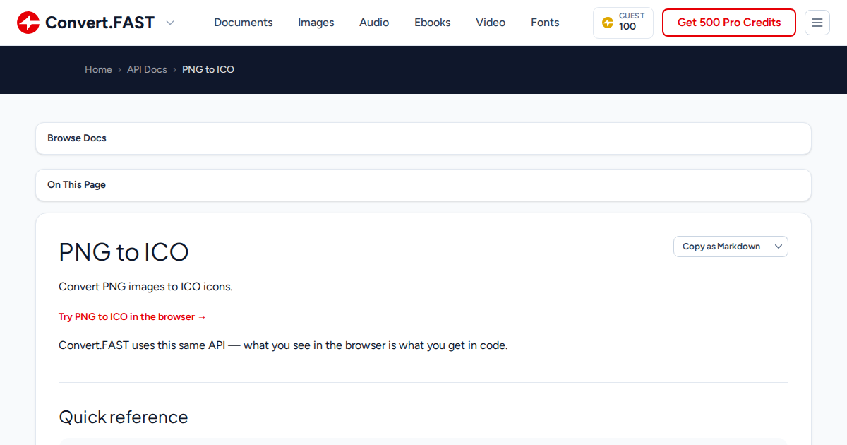
Task: Open the hamburger menu icon
Action: 817,23
